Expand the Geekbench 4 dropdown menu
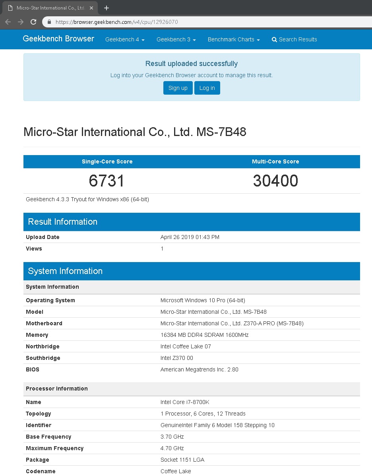Viewport: 372px width, 476px height. point(125,39)
